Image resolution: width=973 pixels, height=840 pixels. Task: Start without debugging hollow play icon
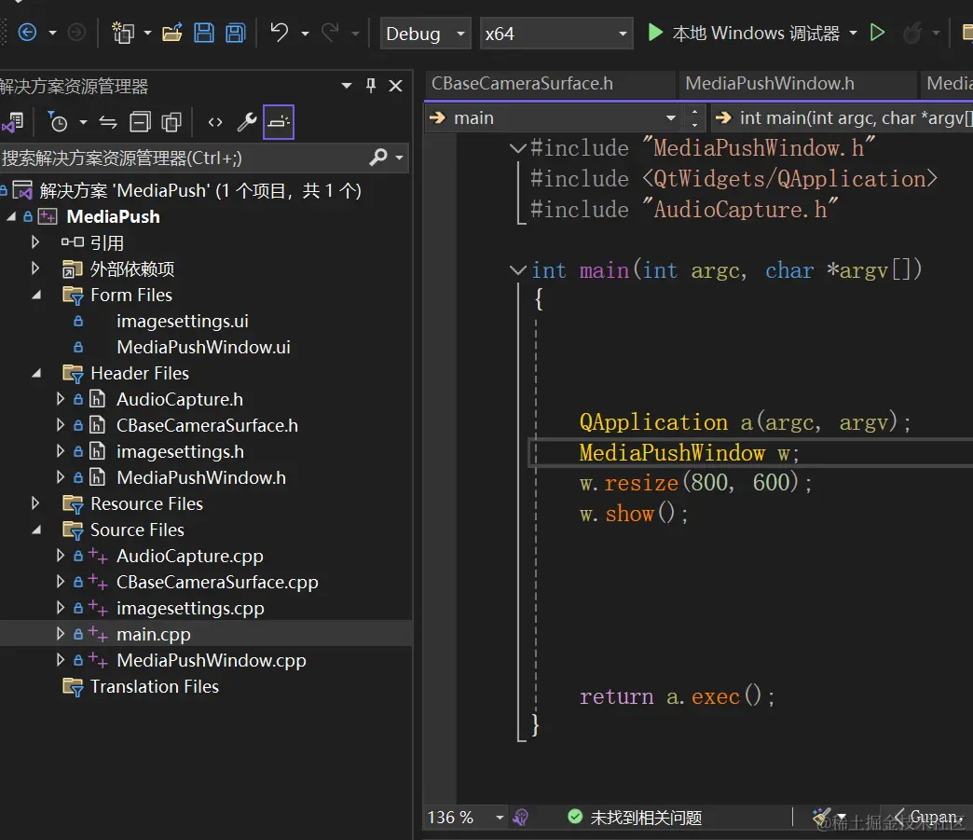877,33
